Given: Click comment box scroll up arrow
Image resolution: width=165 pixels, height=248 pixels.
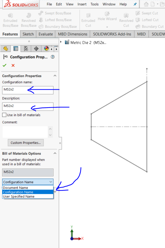Looking at the screenshot, I should pyautogui.click(x=50, y=129).
